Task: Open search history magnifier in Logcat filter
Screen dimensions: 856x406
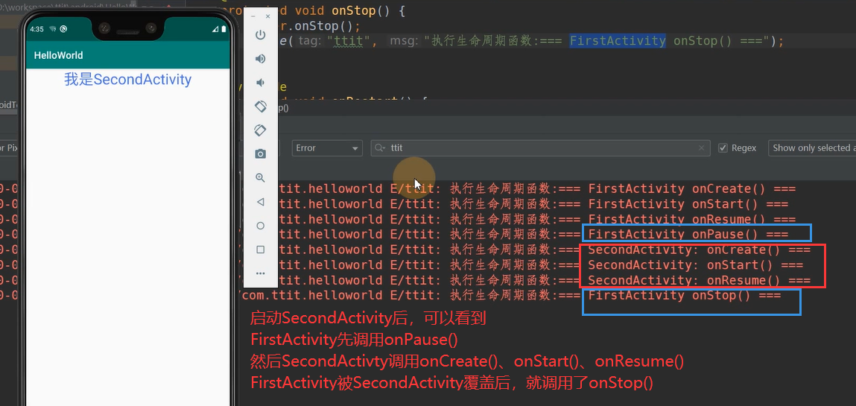Action: [380, 148]
